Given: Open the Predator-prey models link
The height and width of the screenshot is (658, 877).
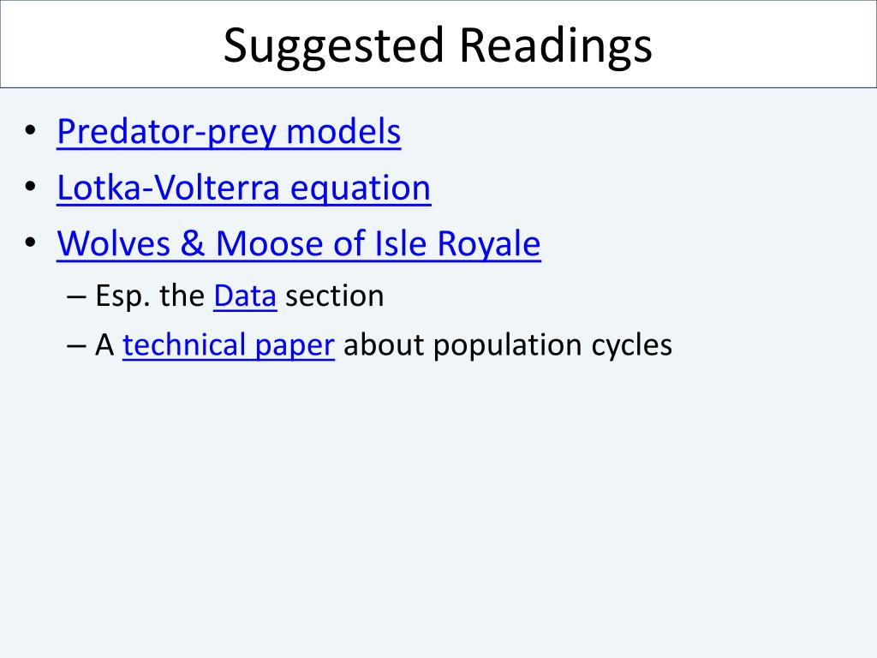Looking at the screenshot, I should click(229, 132).
